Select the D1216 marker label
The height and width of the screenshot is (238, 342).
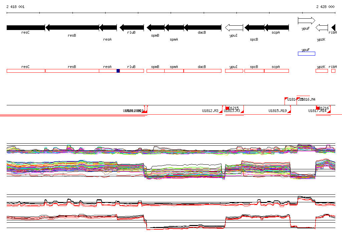tap(324, 108)
